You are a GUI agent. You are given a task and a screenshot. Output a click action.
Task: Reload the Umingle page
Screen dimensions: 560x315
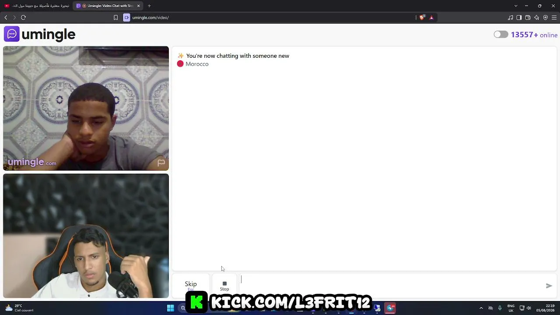pos(23,17)
